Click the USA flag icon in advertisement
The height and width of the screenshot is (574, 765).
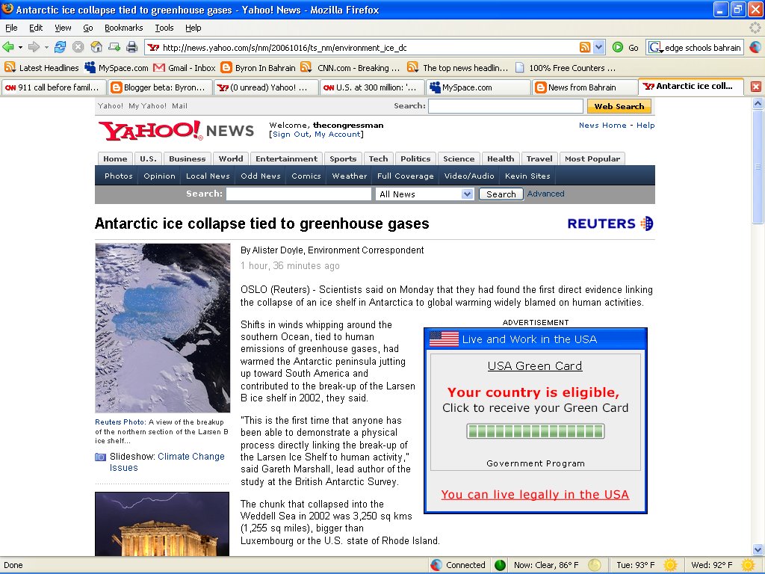[444, 339]
